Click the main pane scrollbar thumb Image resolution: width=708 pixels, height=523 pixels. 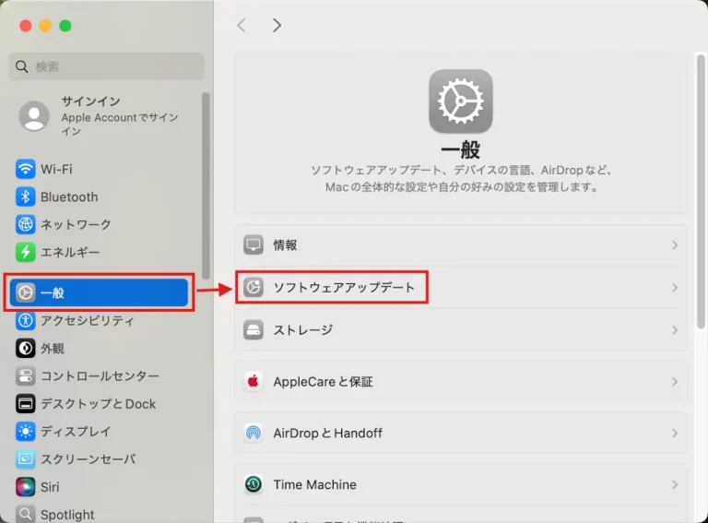coord(701,191)
